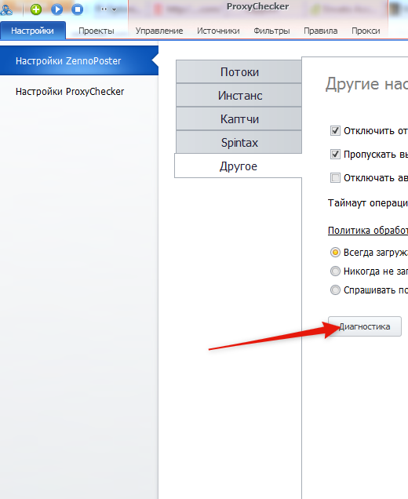408x499 pixels.
Task: Open the Прокси ribbon tab
Action: coord(366,31)
